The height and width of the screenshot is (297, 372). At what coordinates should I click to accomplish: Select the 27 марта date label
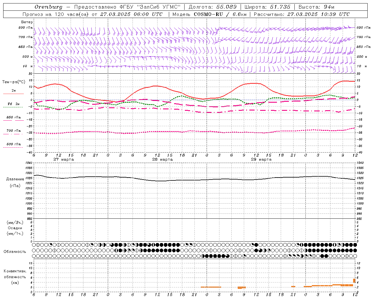64,160
